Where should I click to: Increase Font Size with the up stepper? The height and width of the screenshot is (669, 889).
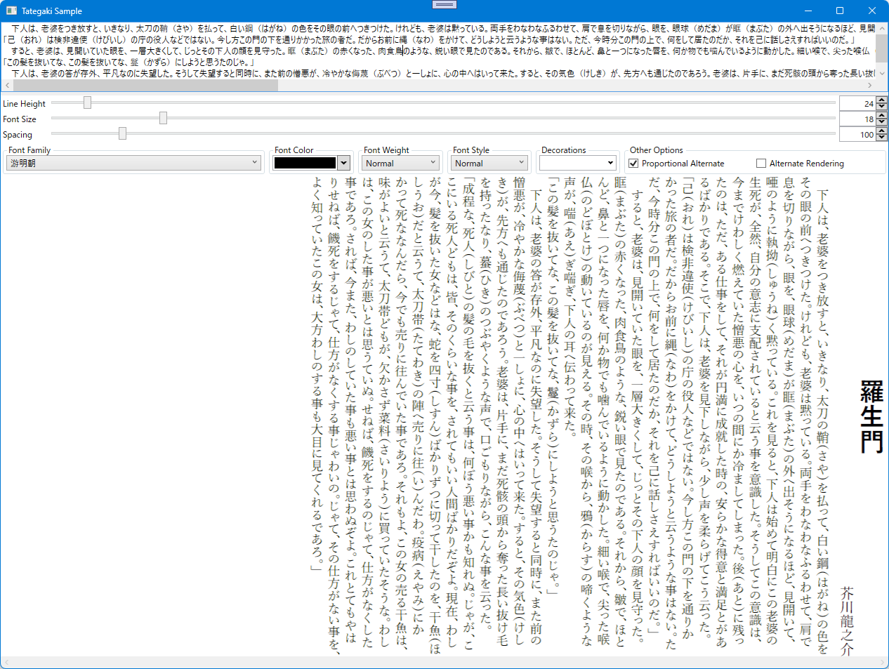[x=881, y=115]
